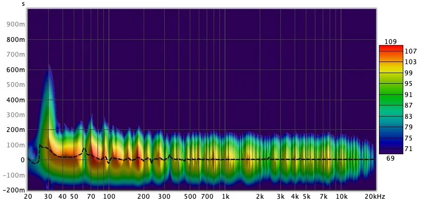
Task: Click the "7k" frequency axis label
Action: pos(323,197)
